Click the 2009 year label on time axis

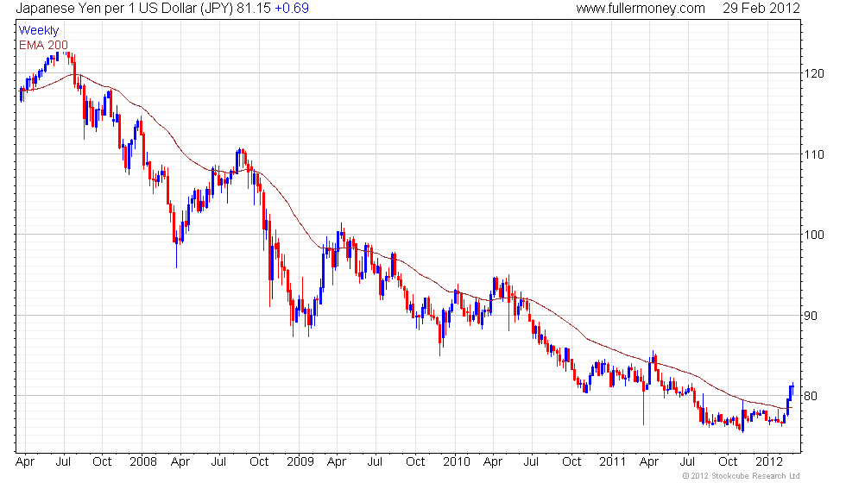tap(300, 462)
